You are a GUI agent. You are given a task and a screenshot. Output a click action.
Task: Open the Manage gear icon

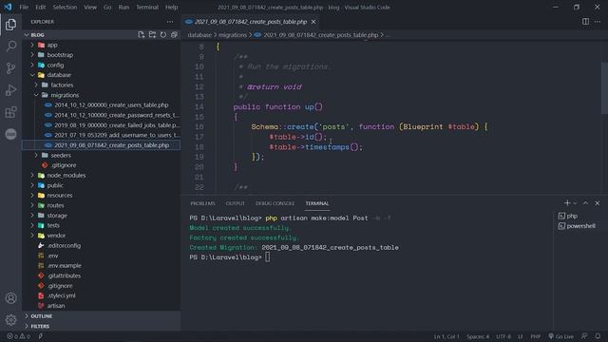pyautogui.click(x=10, y=319)
